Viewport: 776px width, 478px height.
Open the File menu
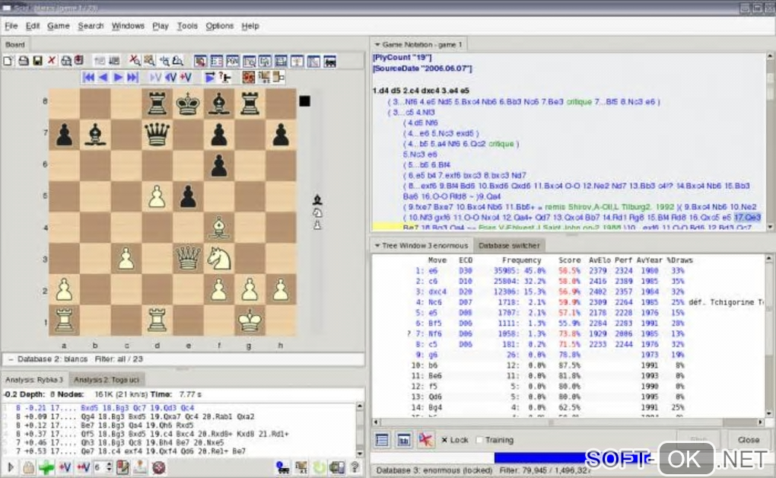(11, 26)
